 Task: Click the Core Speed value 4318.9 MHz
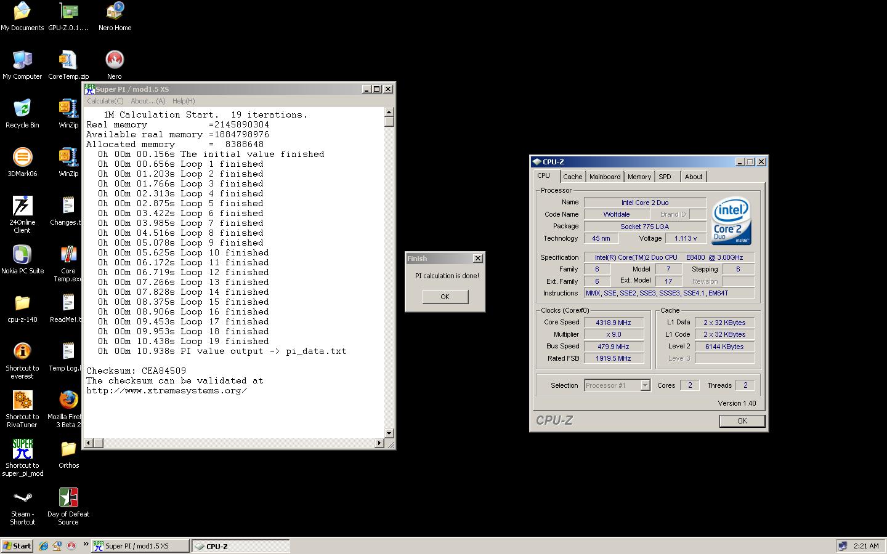coord(614,323)
